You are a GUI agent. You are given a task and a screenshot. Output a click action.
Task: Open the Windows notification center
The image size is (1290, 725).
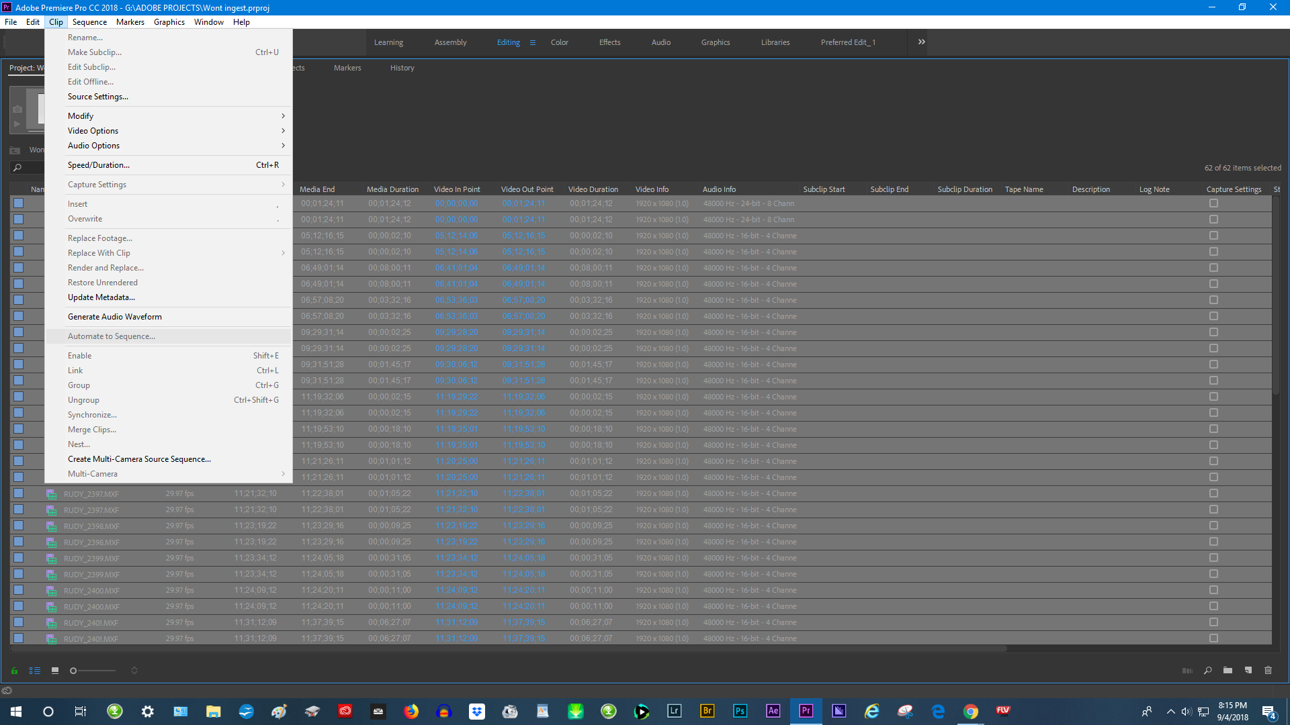pyautogui.click(x=1268, y=712)
